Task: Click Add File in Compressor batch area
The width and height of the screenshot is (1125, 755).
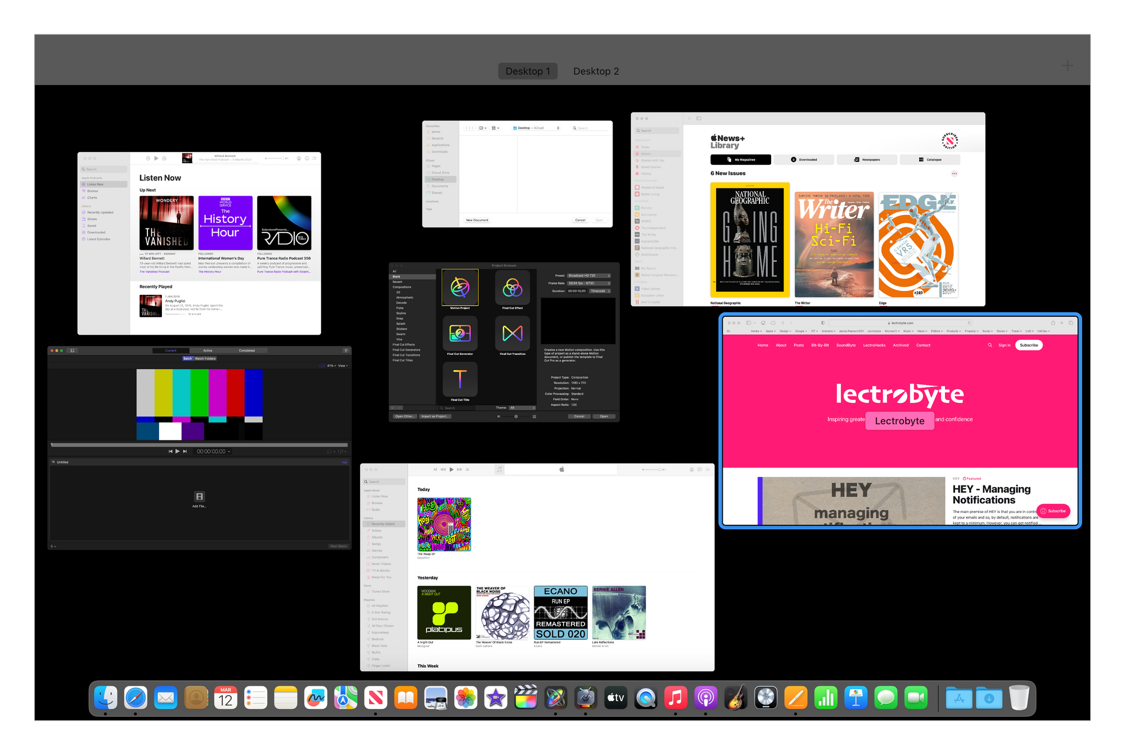Action: pyautogui.click(x=199, y=499)
